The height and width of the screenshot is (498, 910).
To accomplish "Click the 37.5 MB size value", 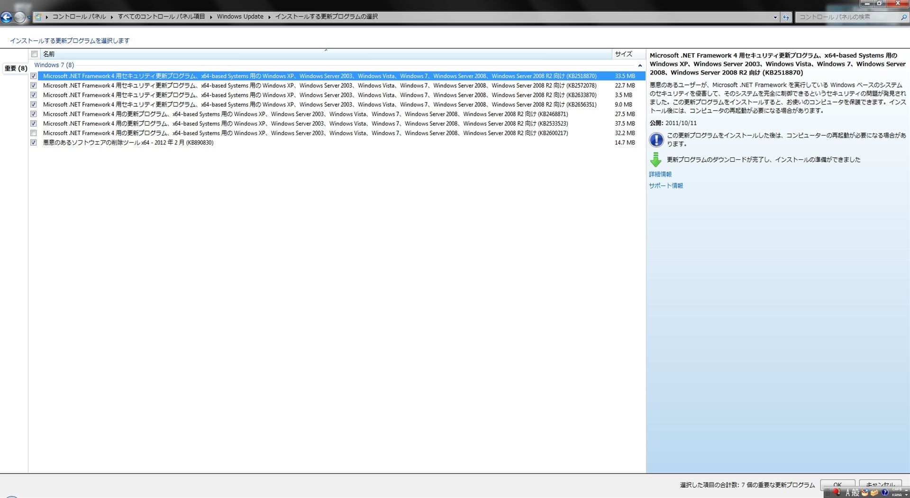I will pos(625,123).
